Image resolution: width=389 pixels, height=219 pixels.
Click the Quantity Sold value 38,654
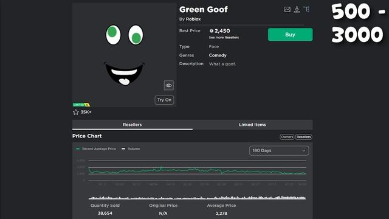click(105, 214)
